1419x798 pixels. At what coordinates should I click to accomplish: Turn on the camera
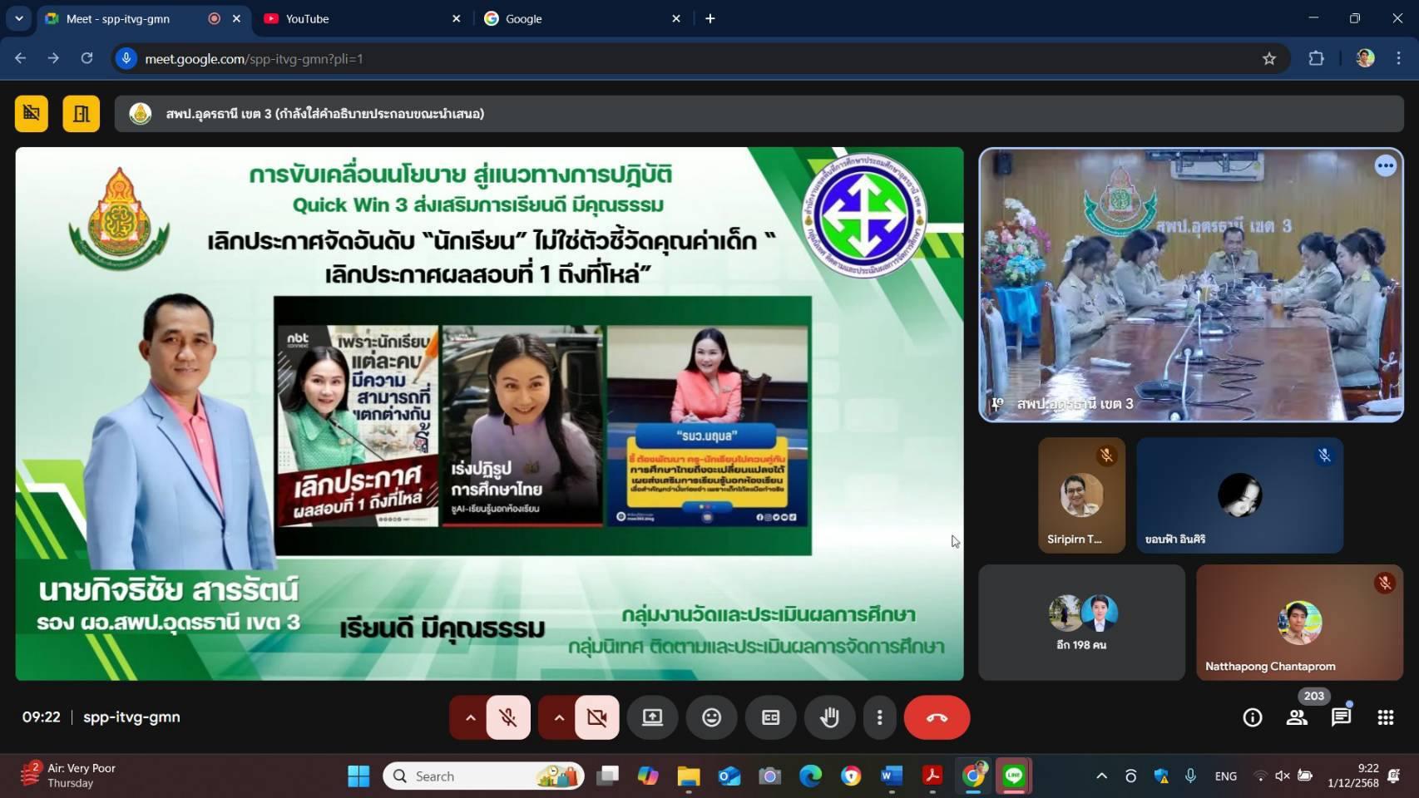point(597,717)
